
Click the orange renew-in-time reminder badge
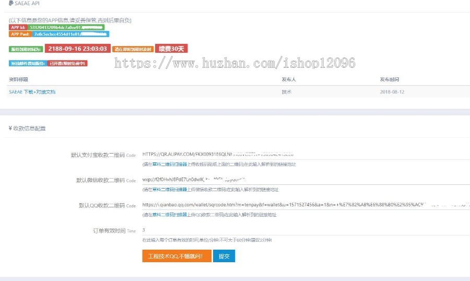(x=133, y=49)
